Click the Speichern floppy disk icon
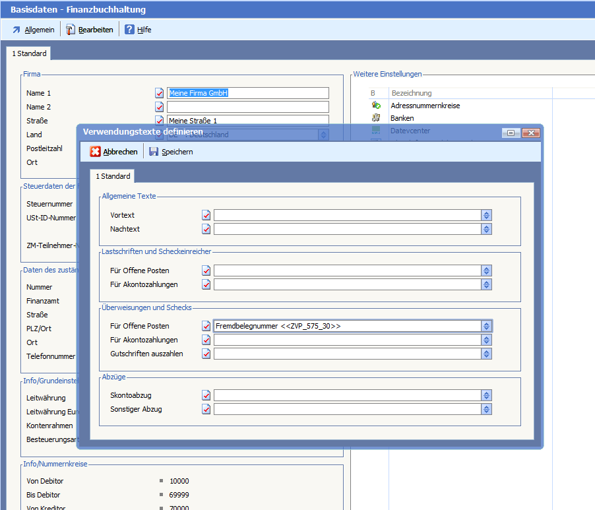Screen dimensions: 595x510 pyautogui.click(x=154, y=152)
